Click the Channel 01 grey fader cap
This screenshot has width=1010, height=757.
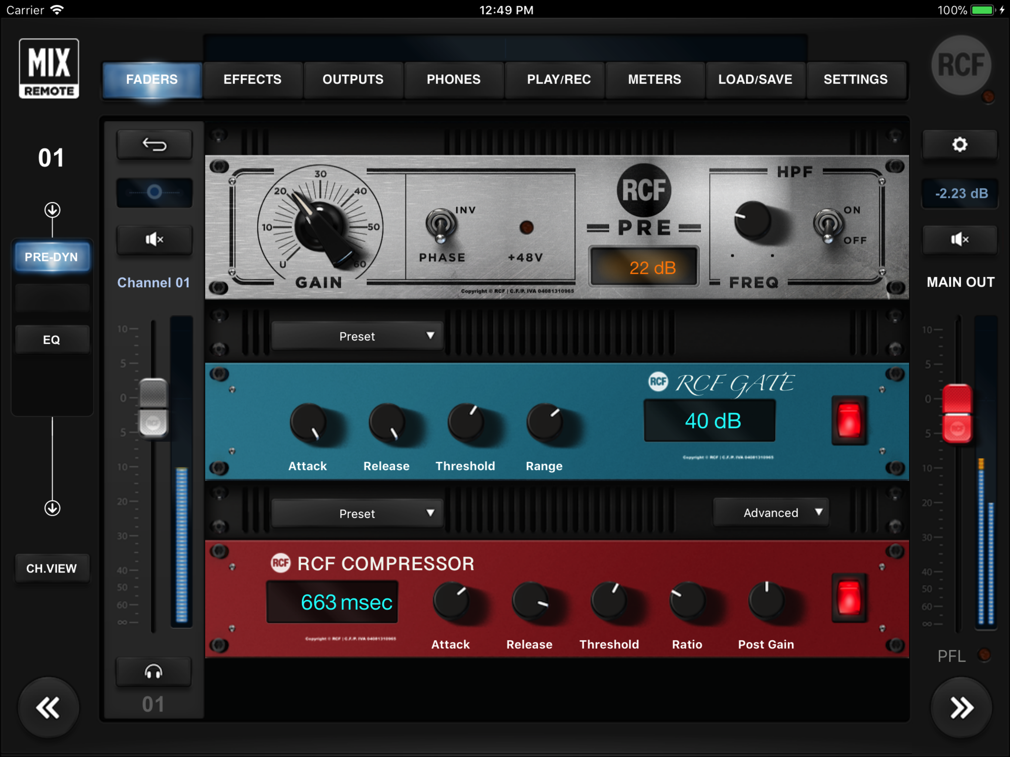click(153, 409)
